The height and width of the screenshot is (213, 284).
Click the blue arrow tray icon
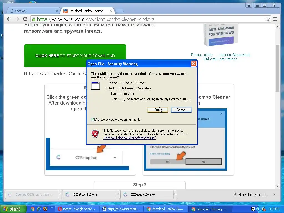click(x=258, y=209)
